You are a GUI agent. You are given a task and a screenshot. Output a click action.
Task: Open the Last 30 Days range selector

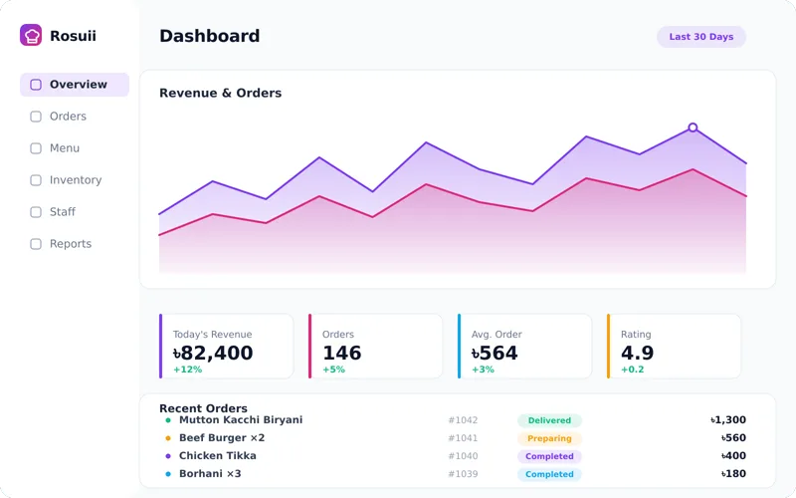coord(701,37)
